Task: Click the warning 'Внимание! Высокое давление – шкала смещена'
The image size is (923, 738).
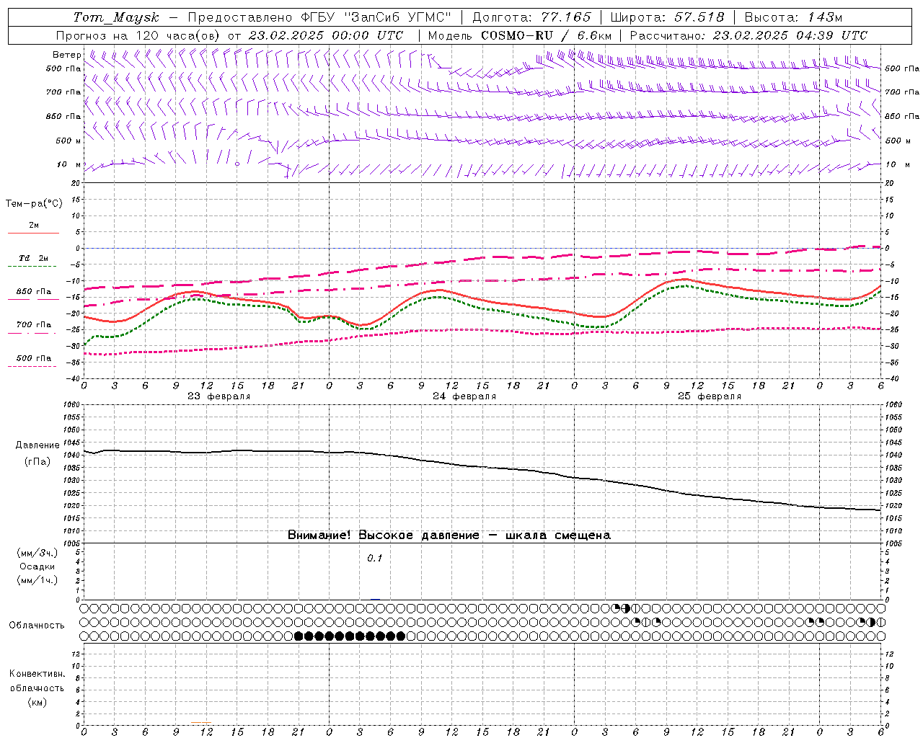Action: (x=449, y=535)
